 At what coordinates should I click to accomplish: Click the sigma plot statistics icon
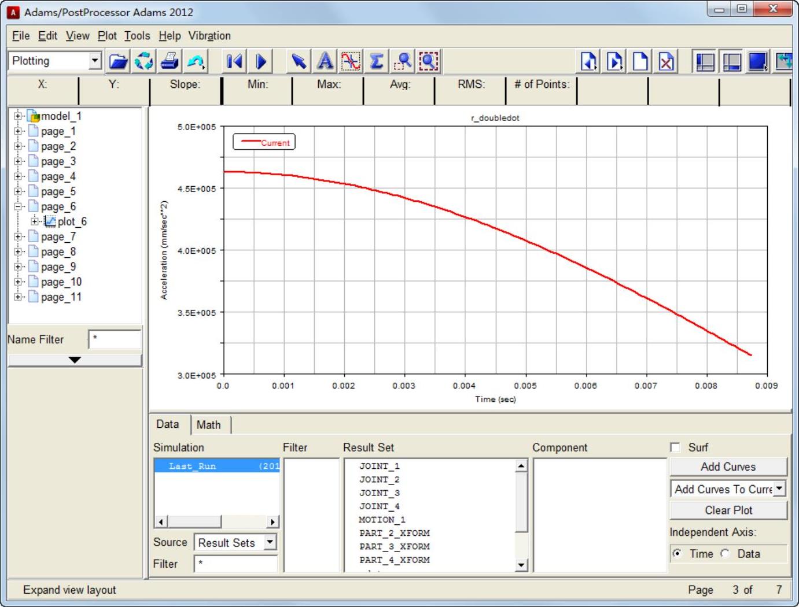pos(376,61)
